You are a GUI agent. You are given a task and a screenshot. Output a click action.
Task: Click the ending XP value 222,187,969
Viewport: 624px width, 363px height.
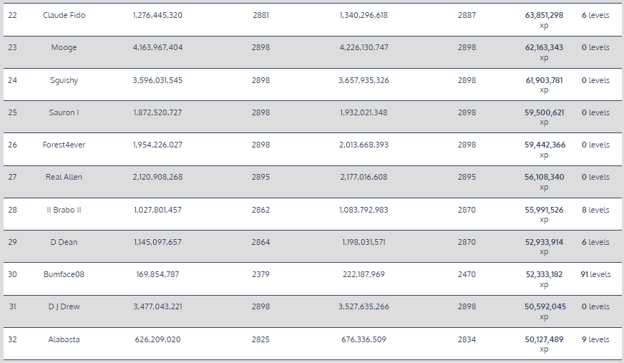click(x=364, y=274)
